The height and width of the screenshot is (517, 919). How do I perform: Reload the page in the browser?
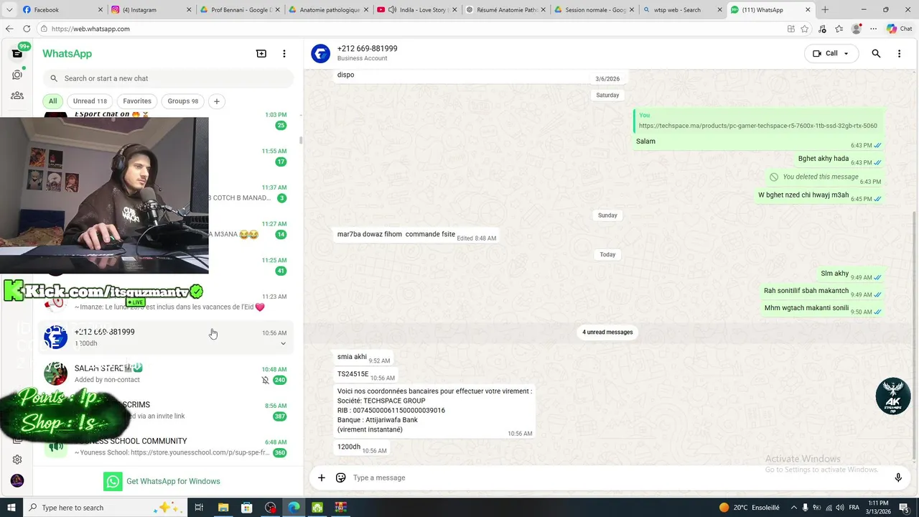coord(27,29)
